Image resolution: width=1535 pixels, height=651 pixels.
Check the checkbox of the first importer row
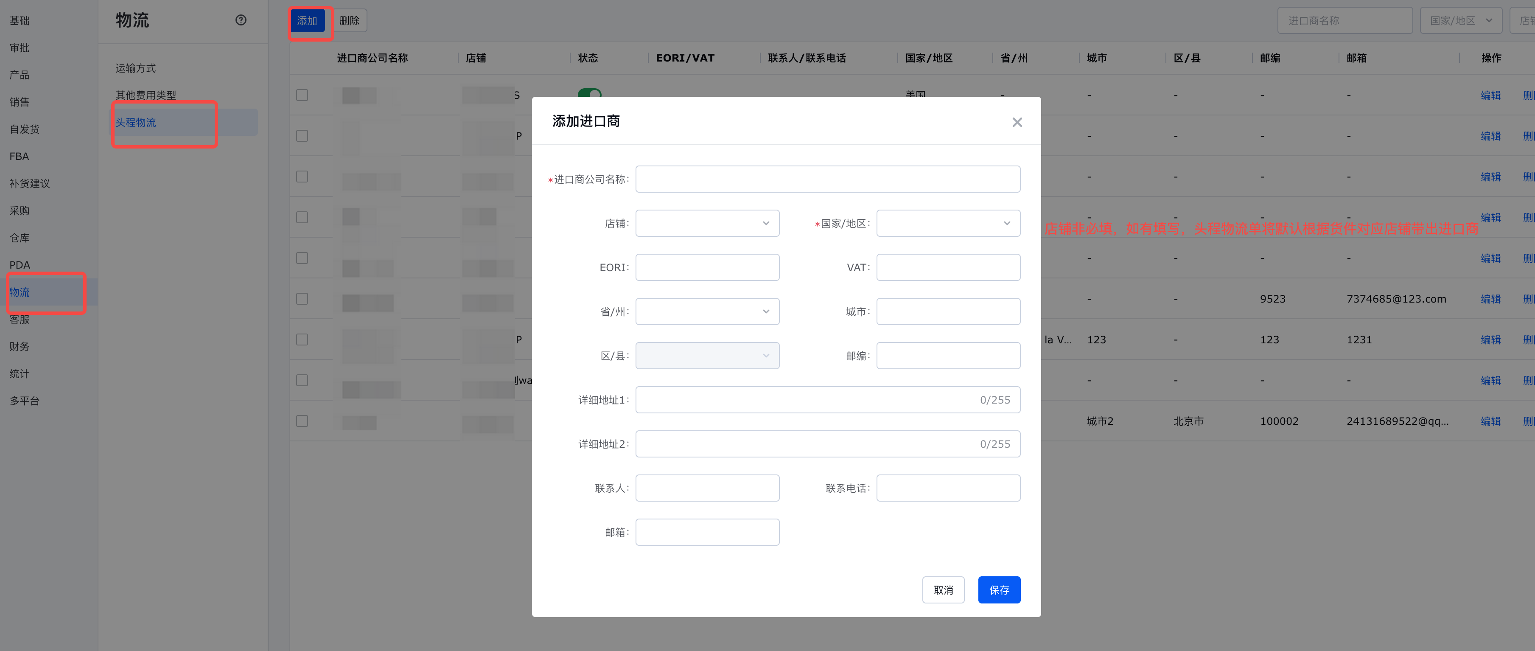click(302, 95)
